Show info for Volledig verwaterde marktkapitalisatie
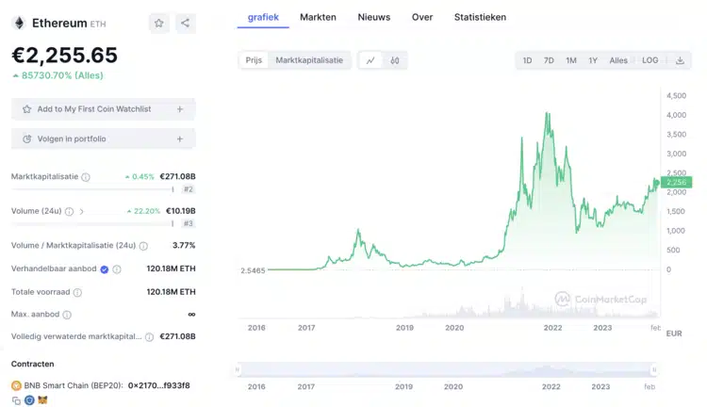This screenshot has height=407, width=707. (149, 336)
